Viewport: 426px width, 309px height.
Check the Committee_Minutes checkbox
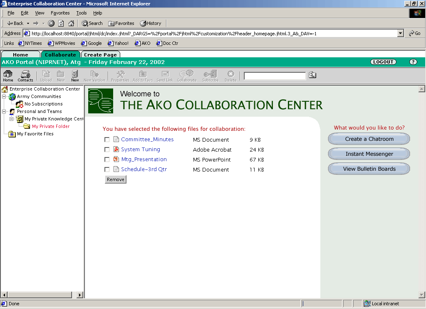point(107,140)
